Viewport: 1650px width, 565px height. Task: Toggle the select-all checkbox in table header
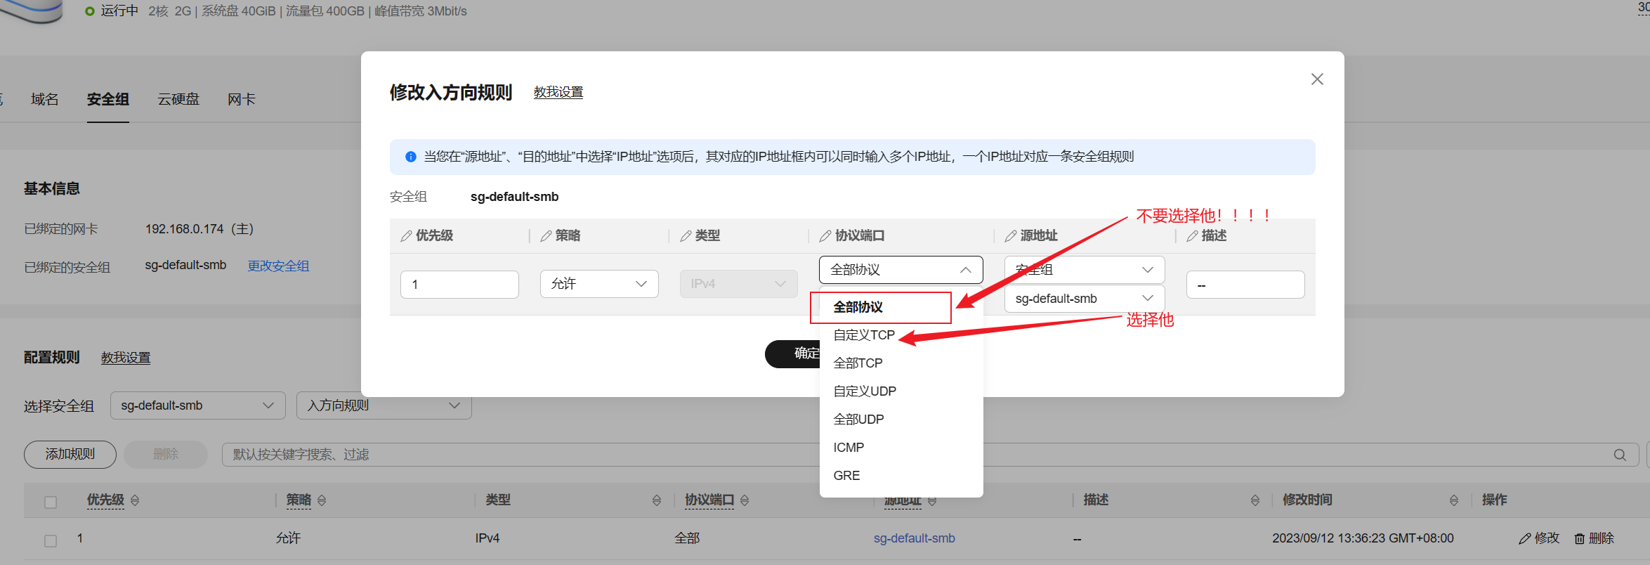51,502
